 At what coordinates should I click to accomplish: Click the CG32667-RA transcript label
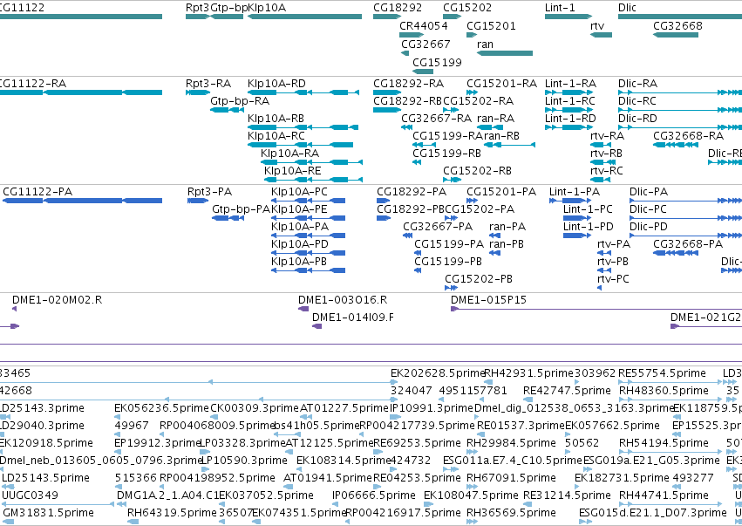tap(436, 119)
